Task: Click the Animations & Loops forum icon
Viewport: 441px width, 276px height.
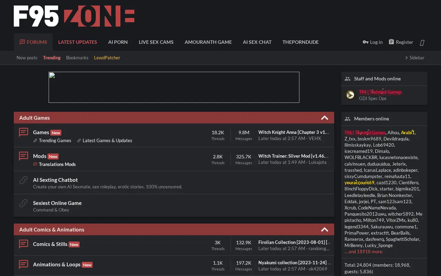Action: pyautogui.click(x=23, y=264)
